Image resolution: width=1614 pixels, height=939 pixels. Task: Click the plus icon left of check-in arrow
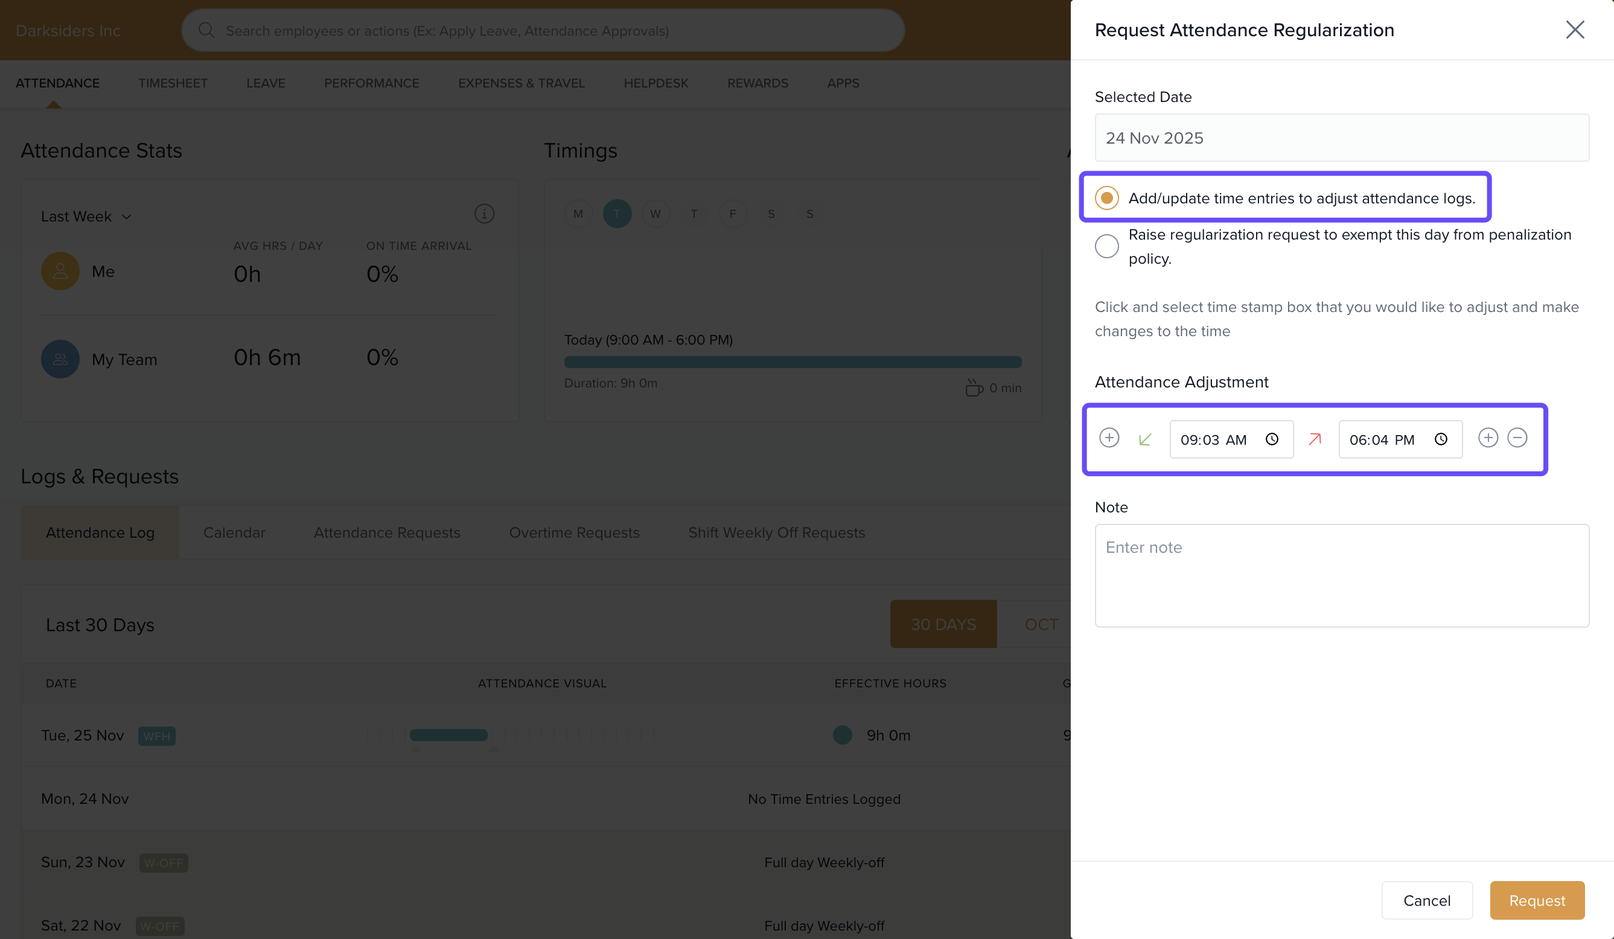[x=1109, y=438]
